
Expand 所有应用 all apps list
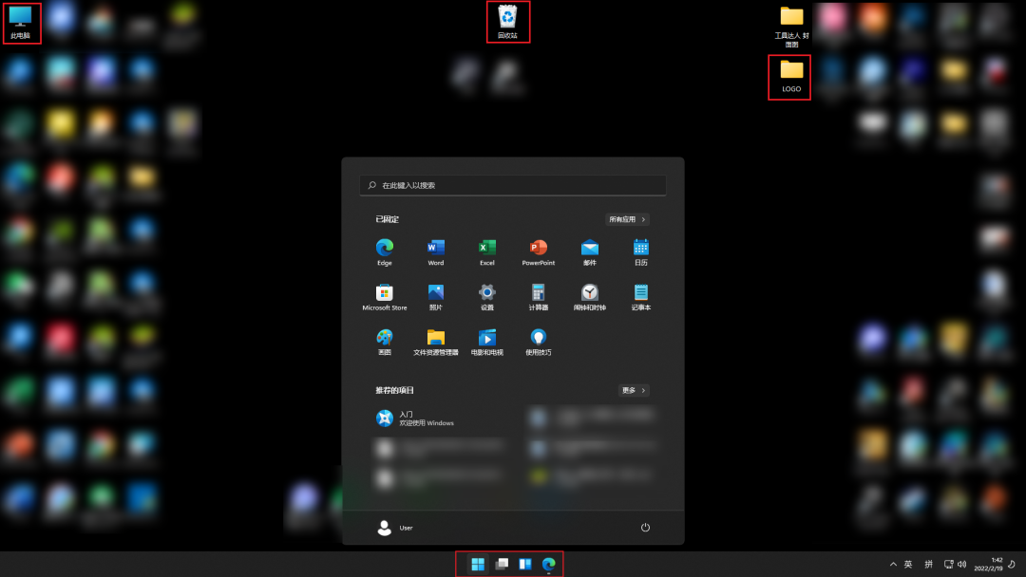(x=628, y=219)
